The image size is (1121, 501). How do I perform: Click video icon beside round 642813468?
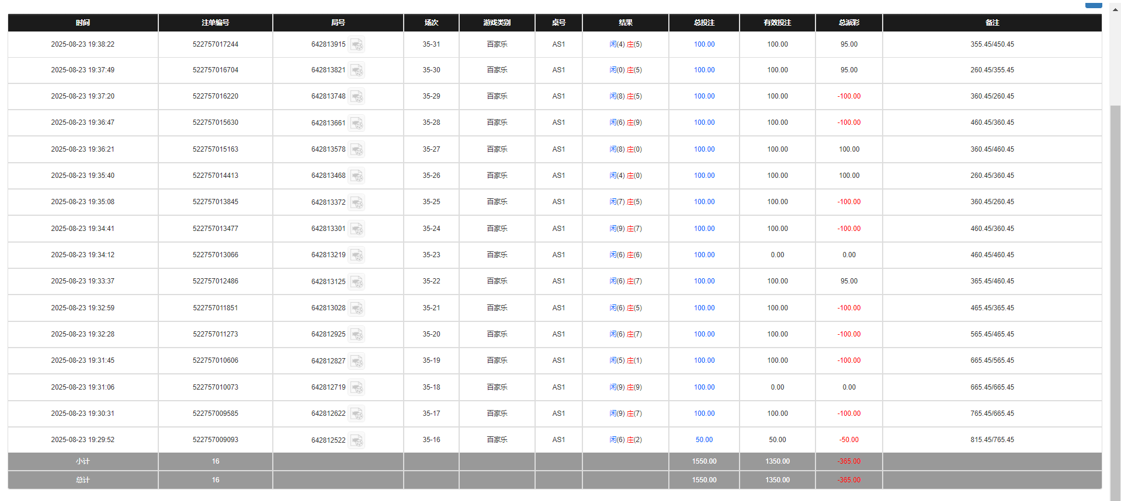click(356, 176)
